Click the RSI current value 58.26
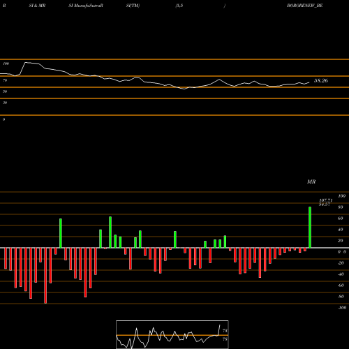Screen dimensions: 349x349 [x=321, y=81]
